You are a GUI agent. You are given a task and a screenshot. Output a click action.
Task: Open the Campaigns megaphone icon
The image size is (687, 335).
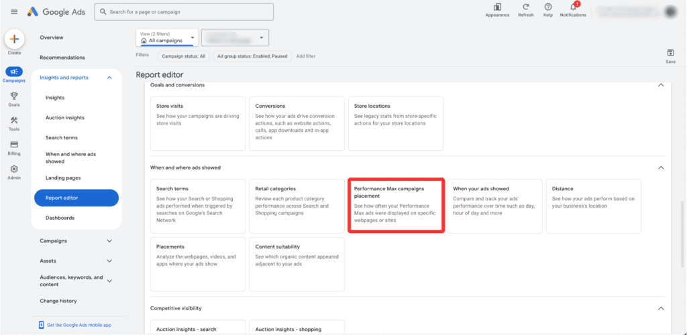14,72
